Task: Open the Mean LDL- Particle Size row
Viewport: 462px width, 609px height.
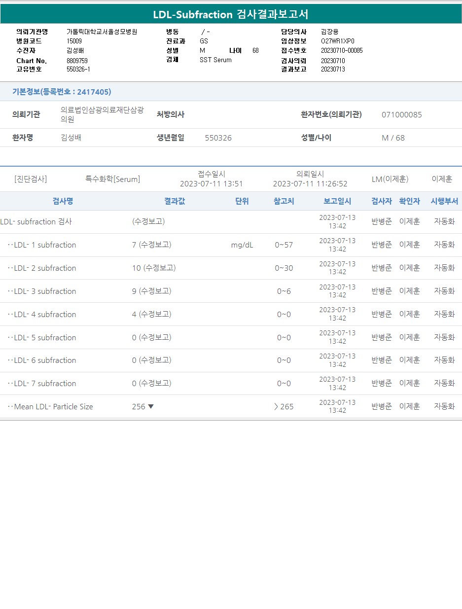Action: pyautogui.click(x=53, y=407)
